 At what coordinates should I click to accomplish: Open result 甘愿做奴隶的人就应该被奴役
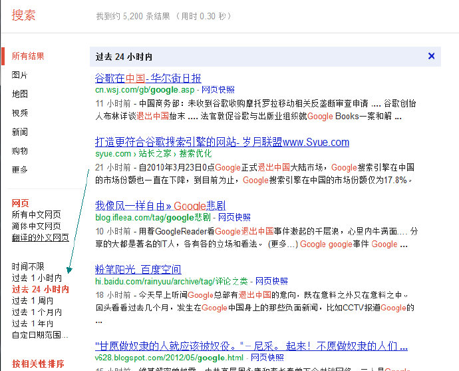[251, 346]
